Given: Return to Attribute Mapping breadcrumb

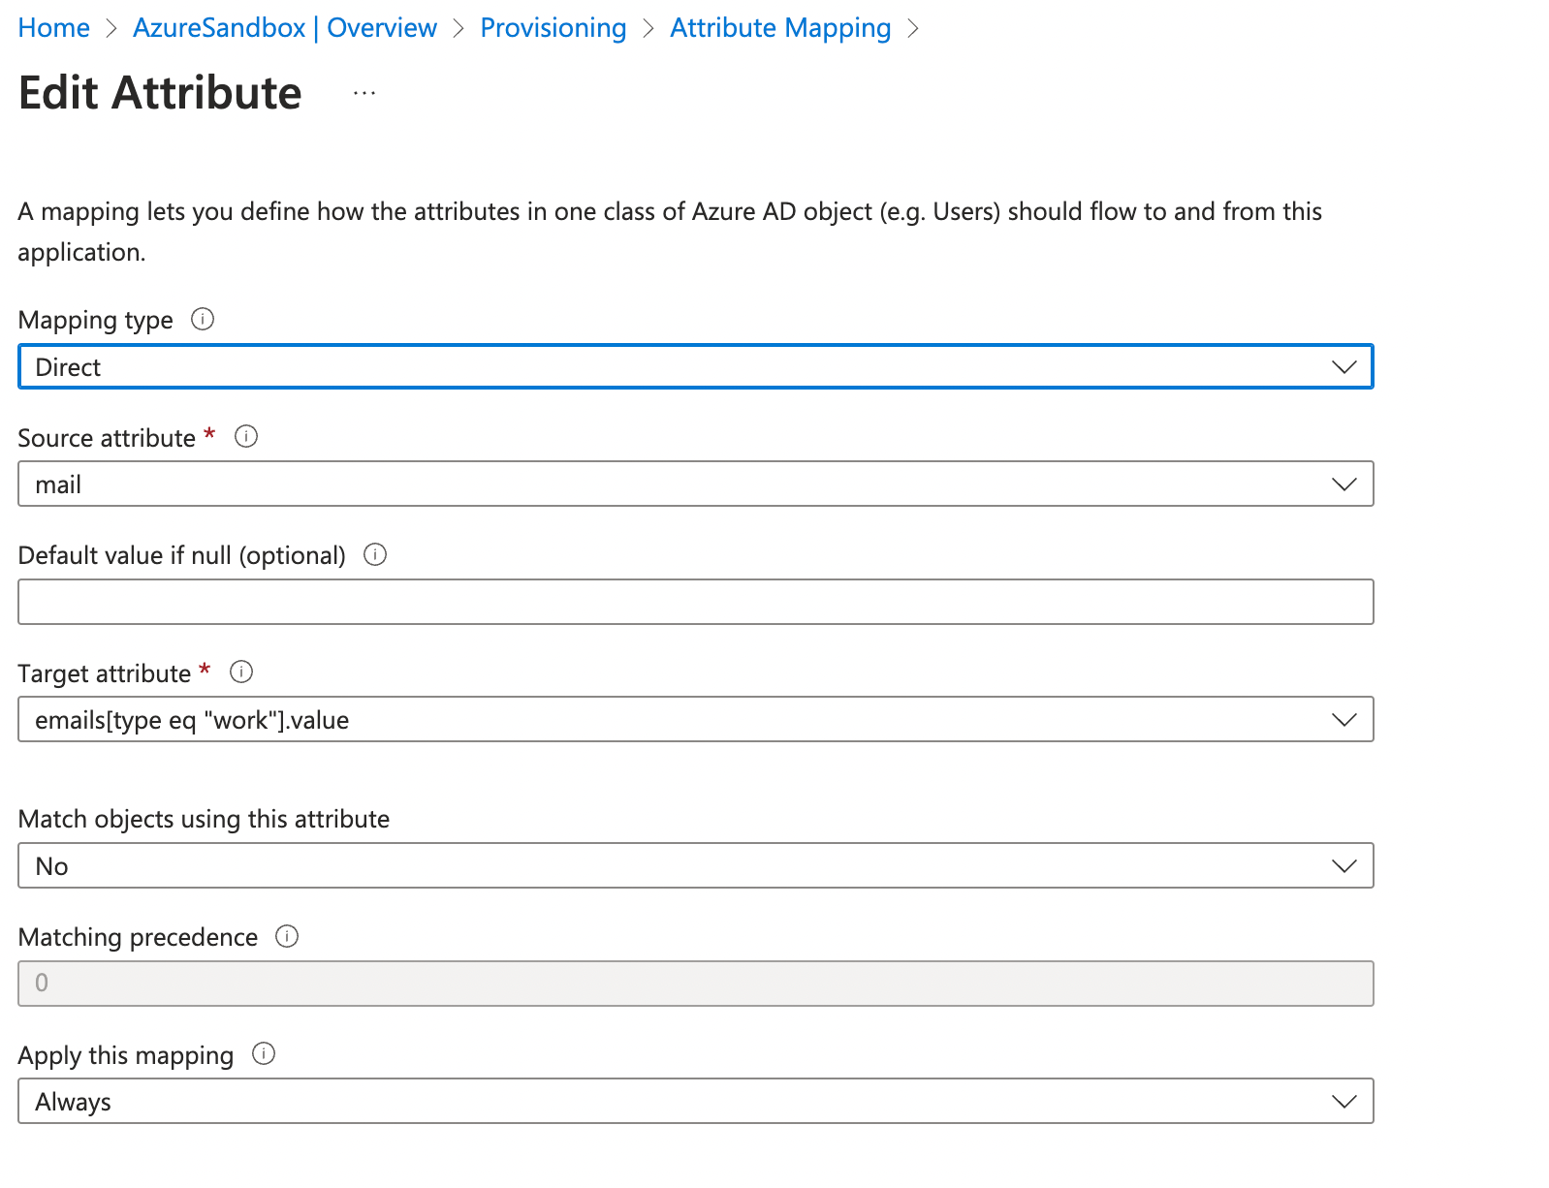Looking at the screenshot, I should coord(780,28).
